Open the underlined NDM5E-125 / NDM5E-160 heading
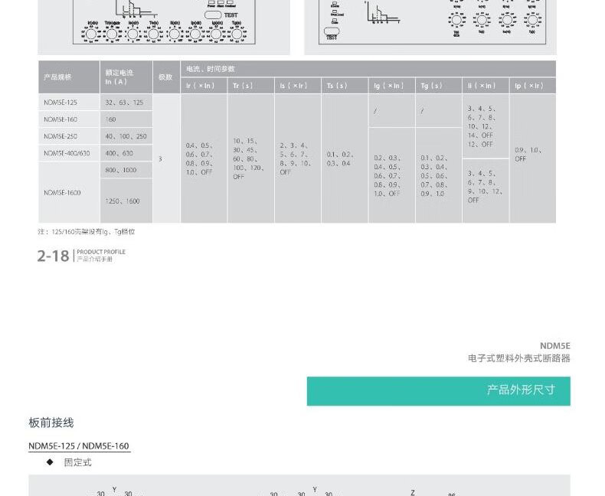This screenshot has width=605, height=496. (x=79, y=446)
